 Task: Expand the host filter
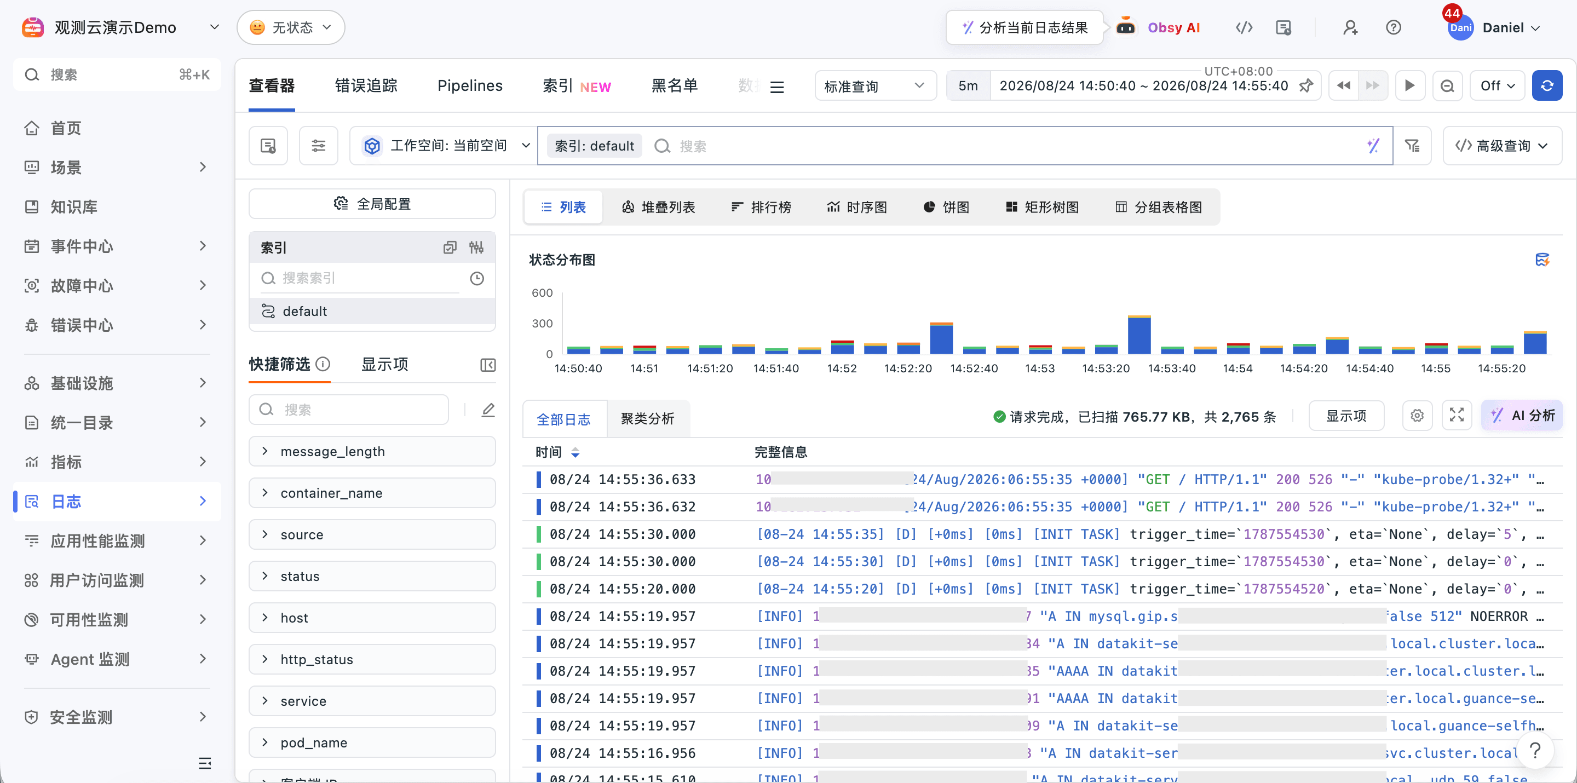tap(372, 618)
